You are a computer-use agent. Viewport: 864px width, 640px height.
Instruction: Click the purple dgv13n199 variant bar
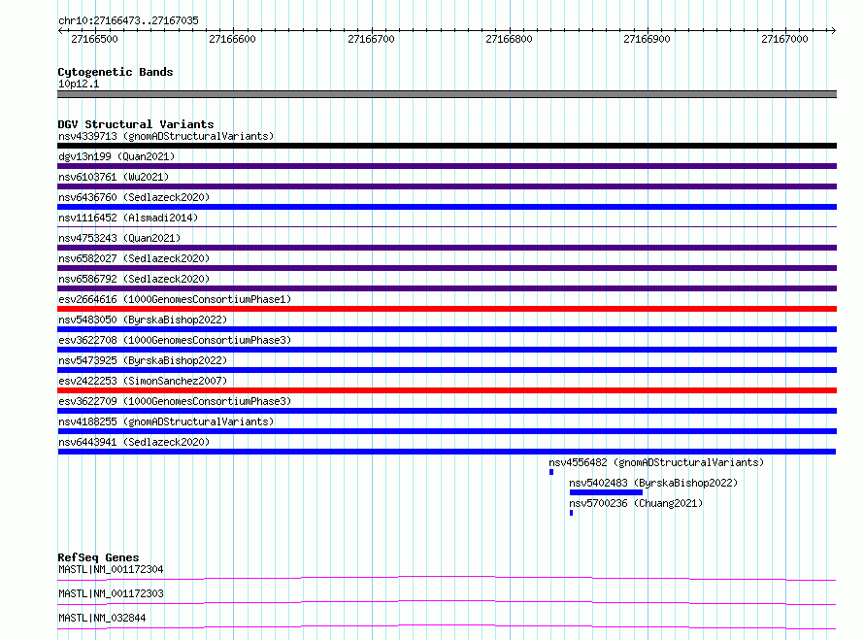tap(447, 166)
